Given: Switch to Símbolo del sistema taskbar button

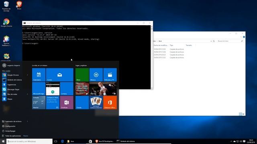Looking at the screenshot, I should pos(126,141).
